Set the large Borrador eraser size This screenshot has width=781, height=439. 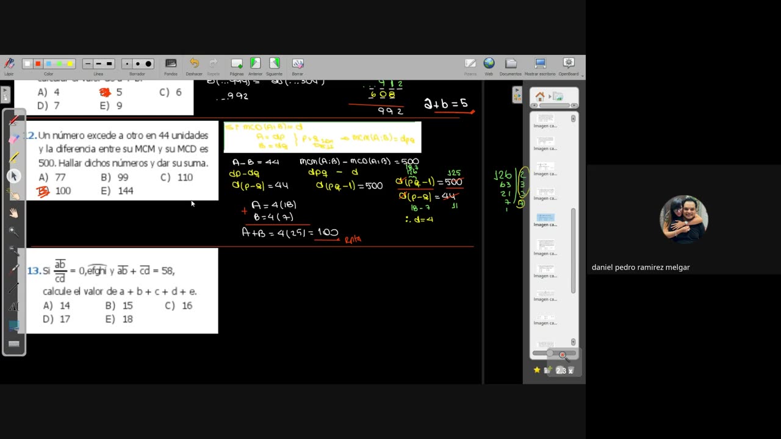tap(148, 63)
